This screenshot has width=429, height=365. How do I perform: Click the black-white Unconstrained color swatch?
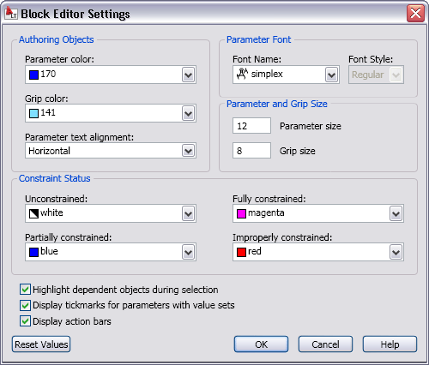tap(33, 213)
